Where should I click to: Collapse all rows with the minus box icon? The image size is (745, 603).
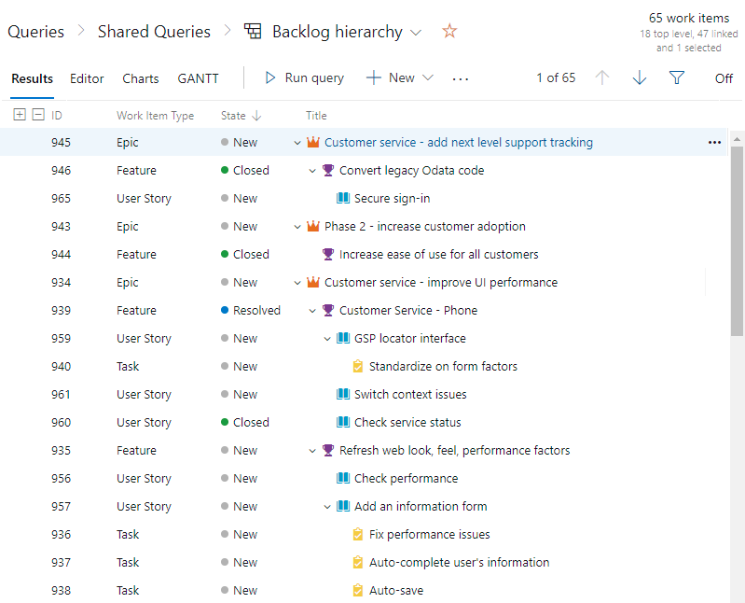tap(38, 115)
